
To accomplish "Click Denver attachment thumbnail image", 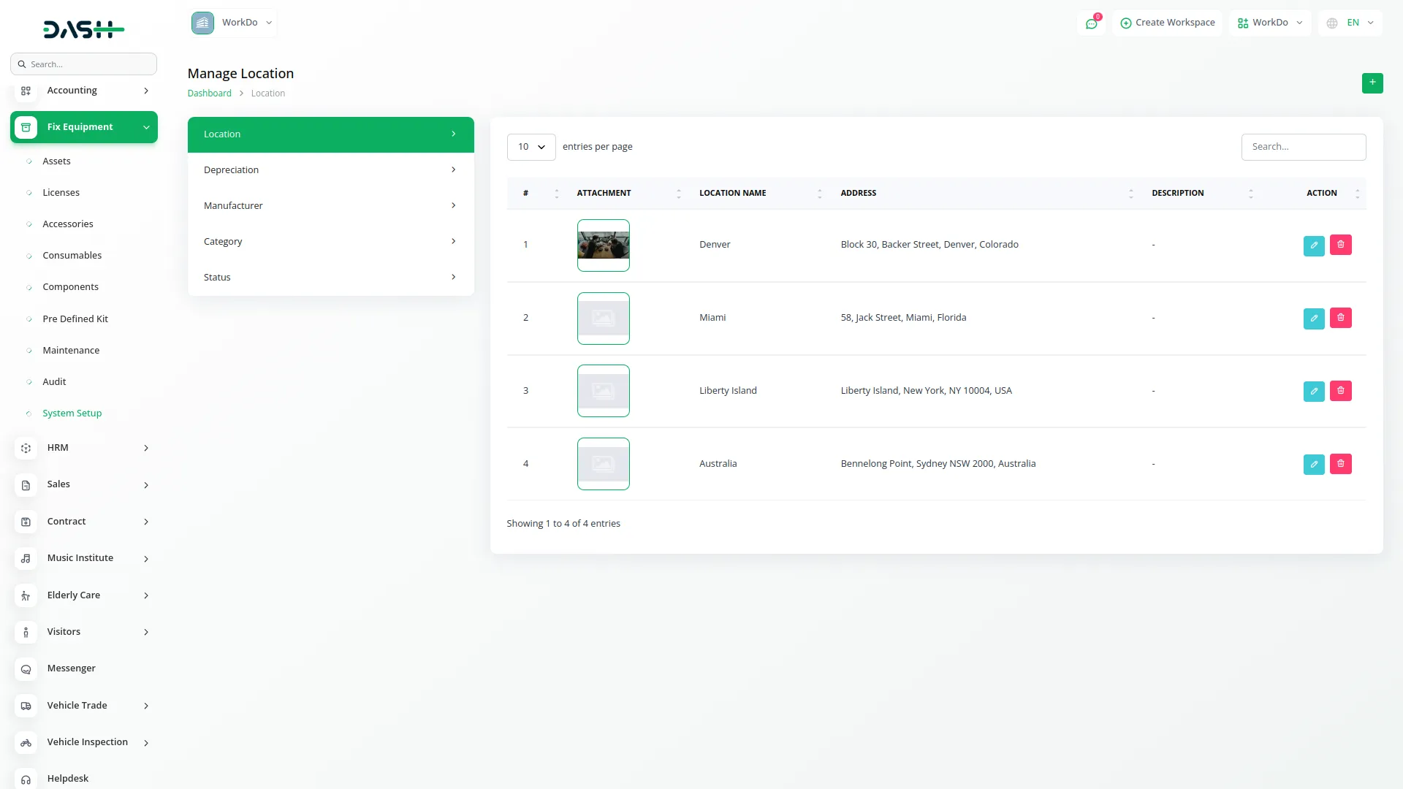I will coord(603,245).
